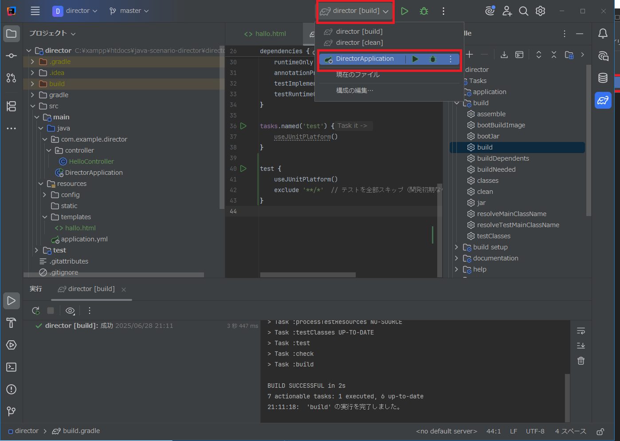Click Expand All in Gradle panel
This screenshot has width=620, height=441.
point(539,55)
